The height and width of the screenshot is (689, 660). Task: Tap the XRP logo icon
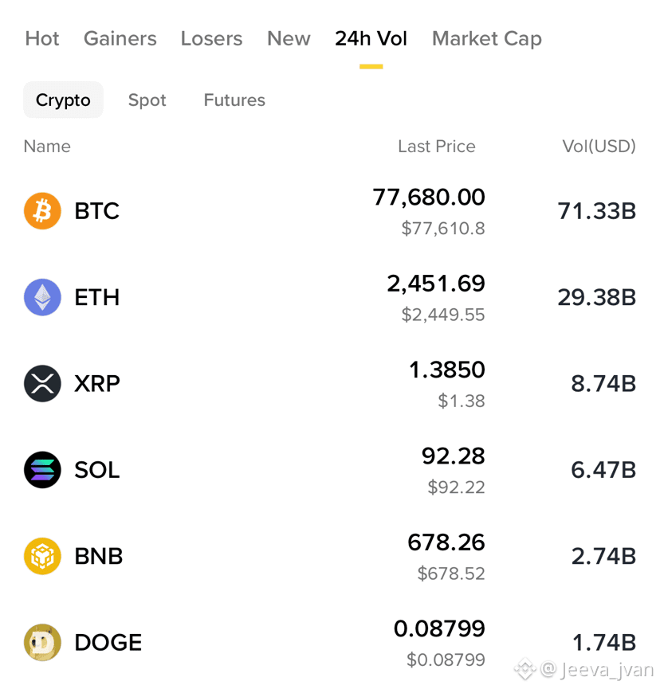point(42,384)
